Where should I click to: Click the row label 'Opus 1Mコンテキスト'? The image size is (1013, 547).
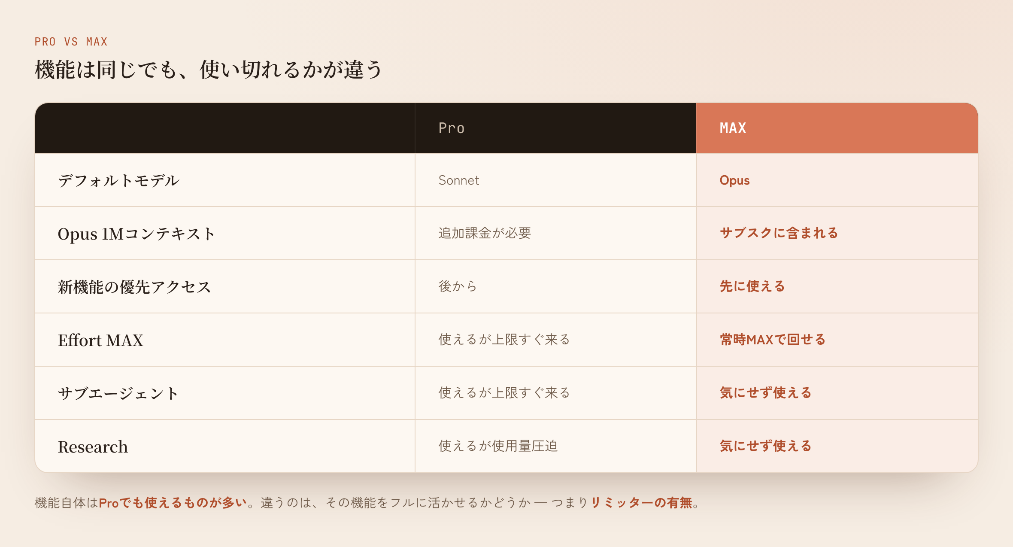[136, 234]
